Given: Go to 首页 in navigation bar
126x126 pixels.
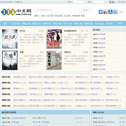Looking at the screenshot, I should tap(5, 23).
